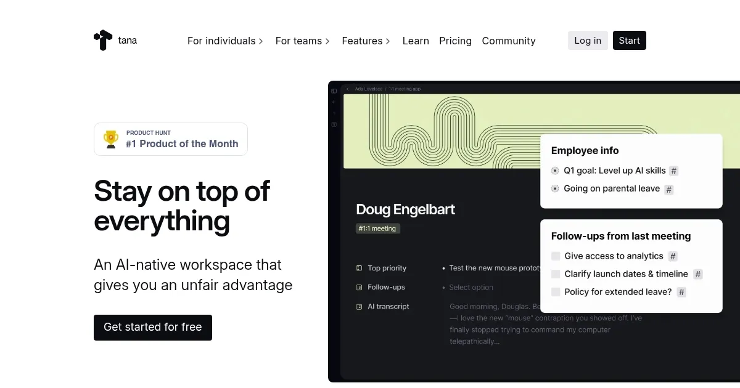The width and height of the screenshot is (740, 388).
Task: Tick the Policy for extended leave checkbox
Action: 556,292
